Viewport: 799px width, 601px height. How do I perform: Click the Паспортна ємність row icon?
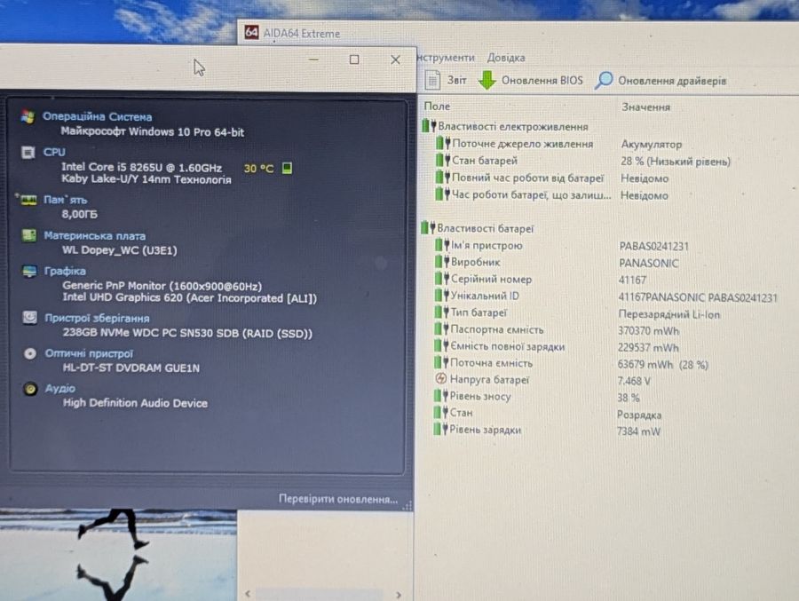(x=441, y=328)
